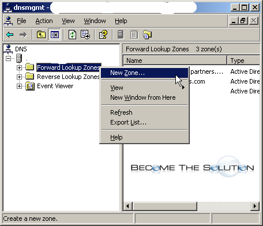
Task: Click the horizontal scrollbar left arrow
Action: pyautogui.click(x=127, y=206)
